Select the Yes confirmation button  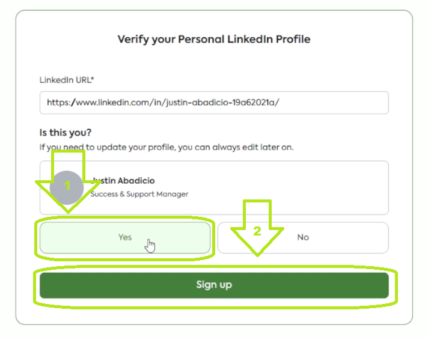(124, 237)
